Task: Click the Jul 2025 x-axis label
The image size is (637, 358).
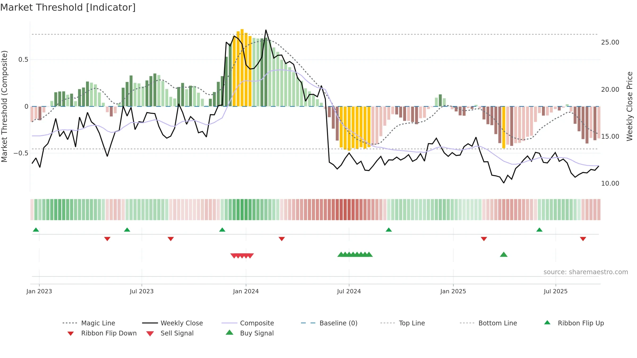Action: tap(556, 291)
